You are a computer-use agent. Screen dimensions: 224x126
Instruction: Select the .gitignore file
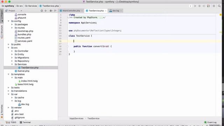click(19, 118)
